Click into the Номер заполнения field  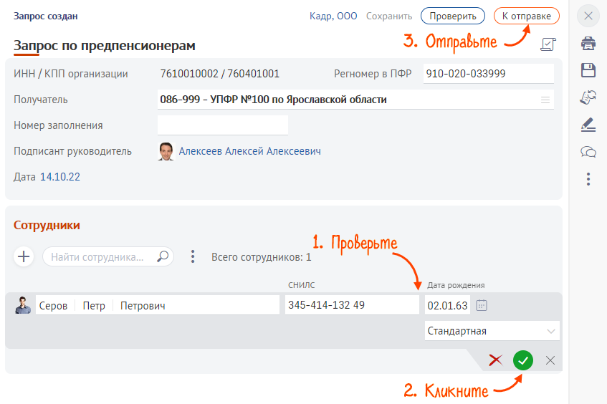222,125
